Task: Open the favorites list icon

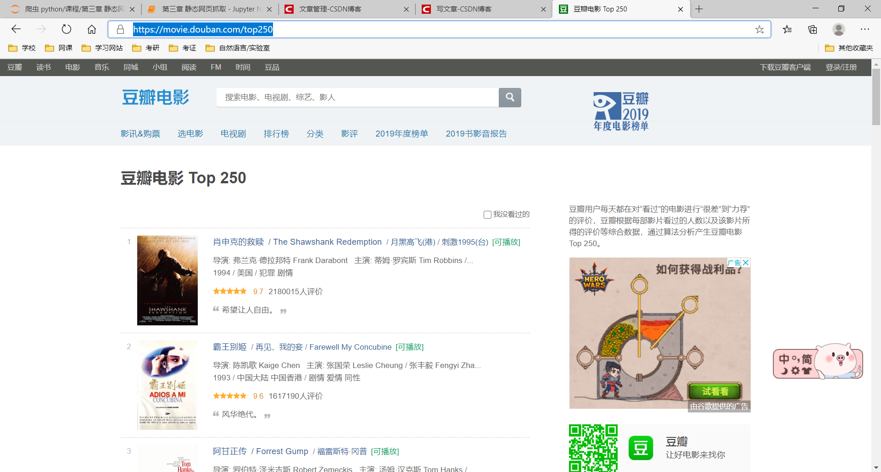Action: pyautogui.click(x=787, y=29)
